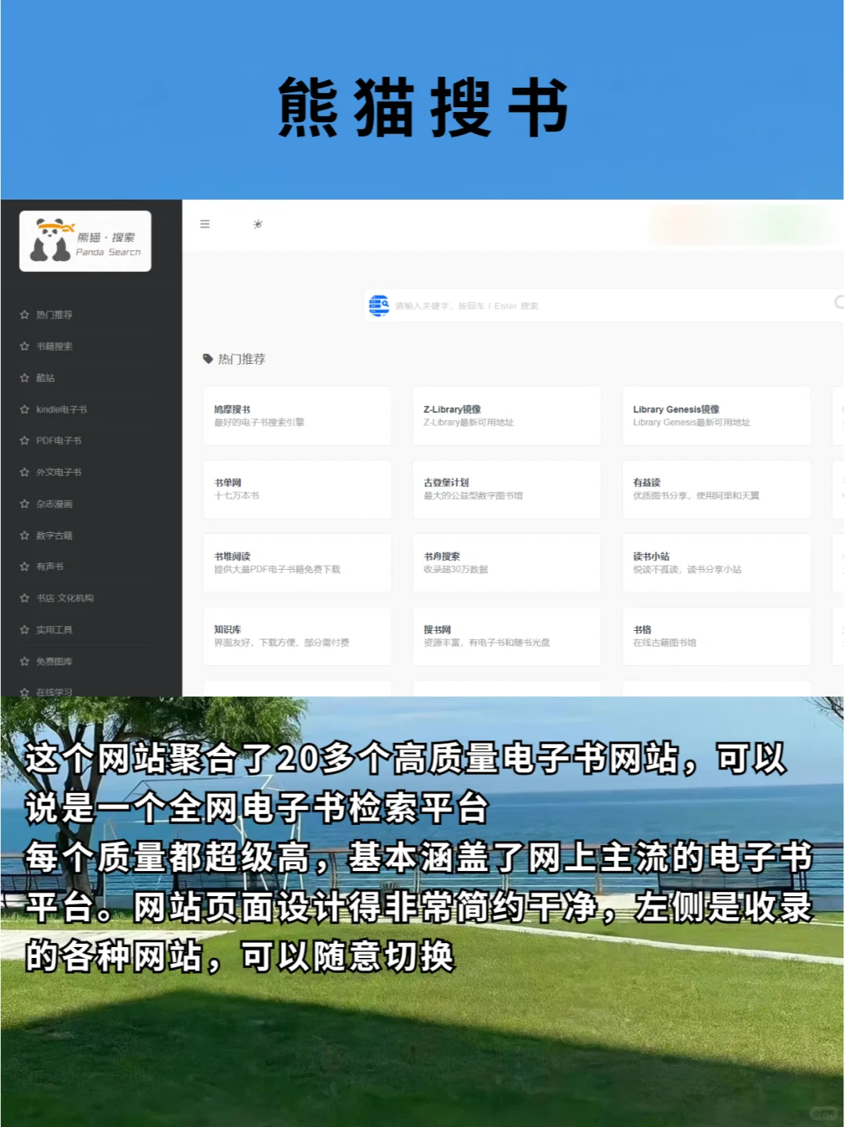Select kindle电子书 sidebar item
This screenshot has height=1127, width=845.
tap(62, 409)
